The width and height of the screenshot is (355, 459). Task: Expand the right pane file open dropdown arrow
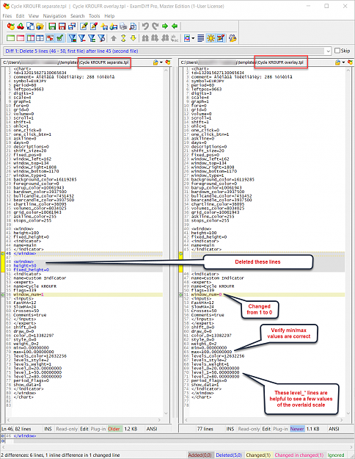pyautogui.click(x=343, y=62)
